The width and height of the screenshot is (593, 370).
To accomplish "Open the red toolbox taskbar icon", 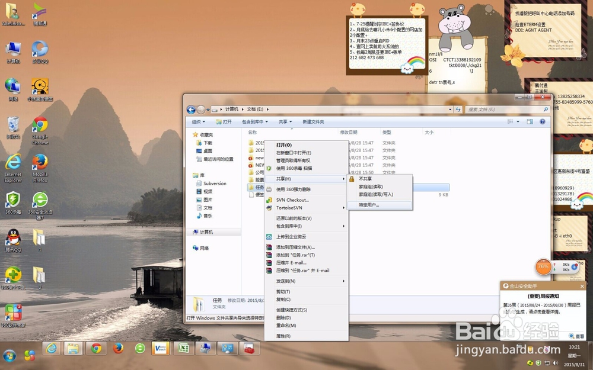I will 249,348.
